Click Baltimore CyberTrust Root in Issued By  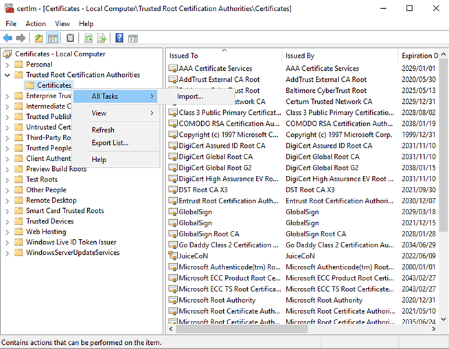[x=326, y=91]
